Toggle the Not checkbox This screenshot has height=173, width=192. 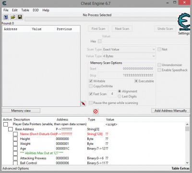click(x=159, y=49)
